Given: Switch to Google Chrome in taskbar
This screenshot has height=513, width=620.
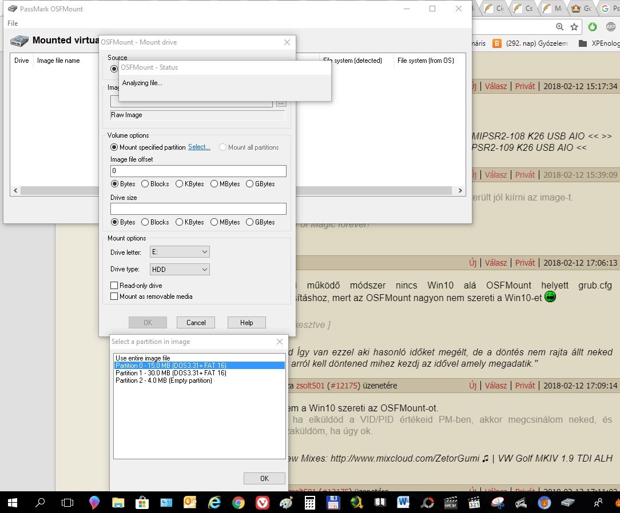Looking at the screenshot, I should pos(238,502).
